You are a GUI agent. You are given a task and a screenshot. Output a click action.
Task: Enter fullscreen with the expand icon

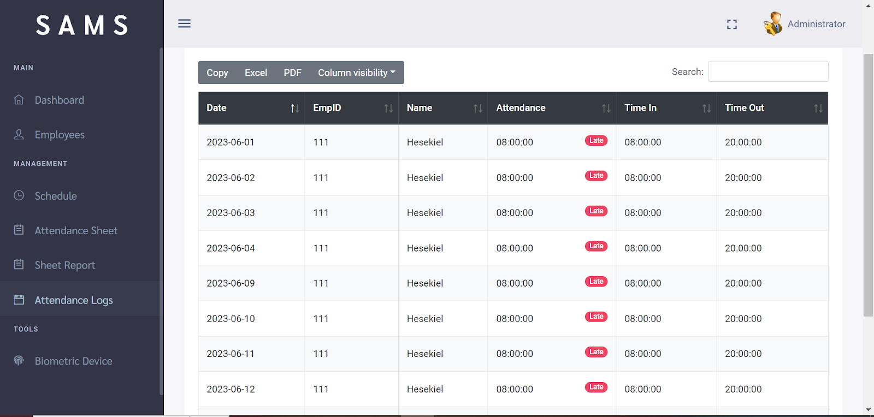732,24
